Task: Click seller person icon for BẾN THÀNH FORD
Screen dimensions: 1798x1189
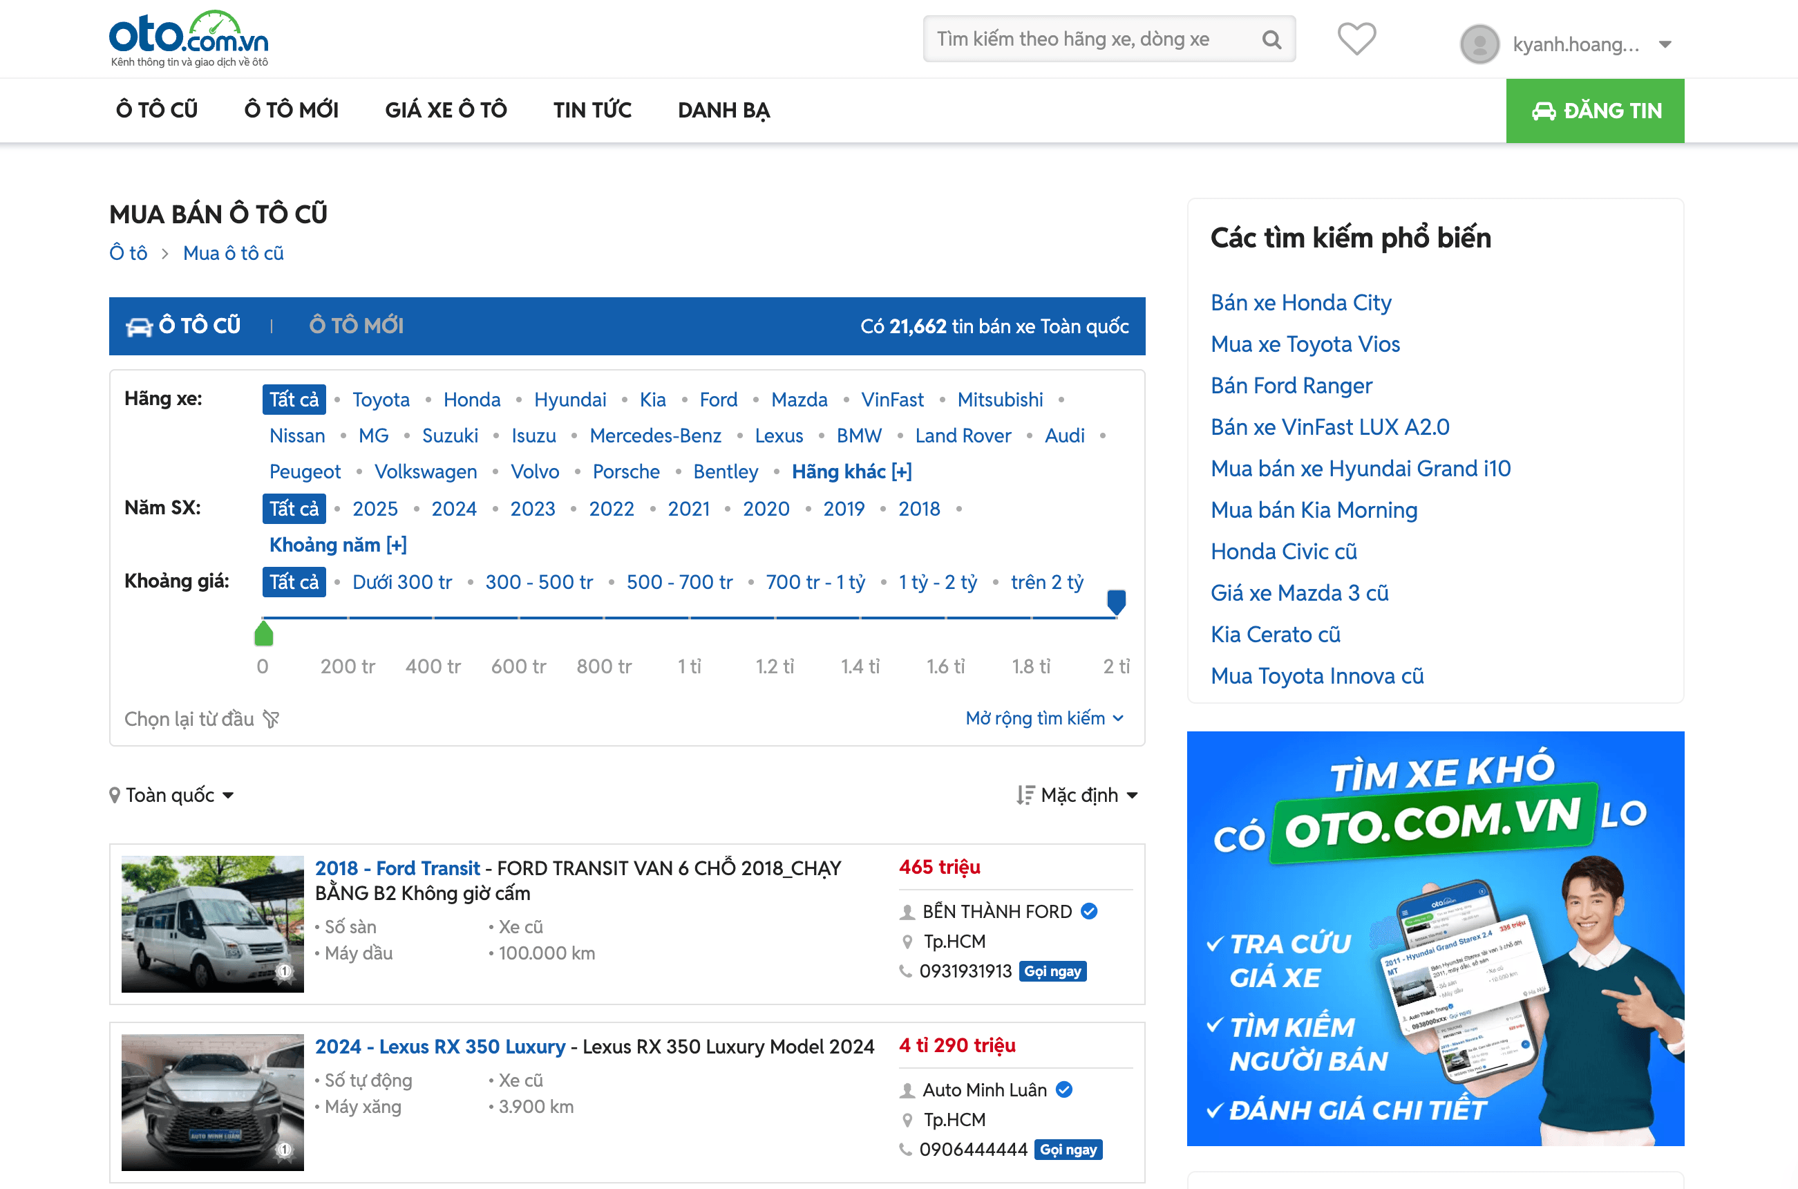Action: (907, 912)
